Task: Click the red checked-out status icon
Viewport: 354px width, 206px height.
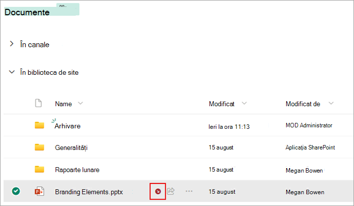Action: click(158, 192)
